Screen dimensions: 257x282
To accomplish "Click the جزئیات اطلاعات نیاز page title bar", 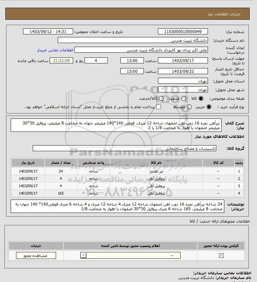I will pos(127,14).
